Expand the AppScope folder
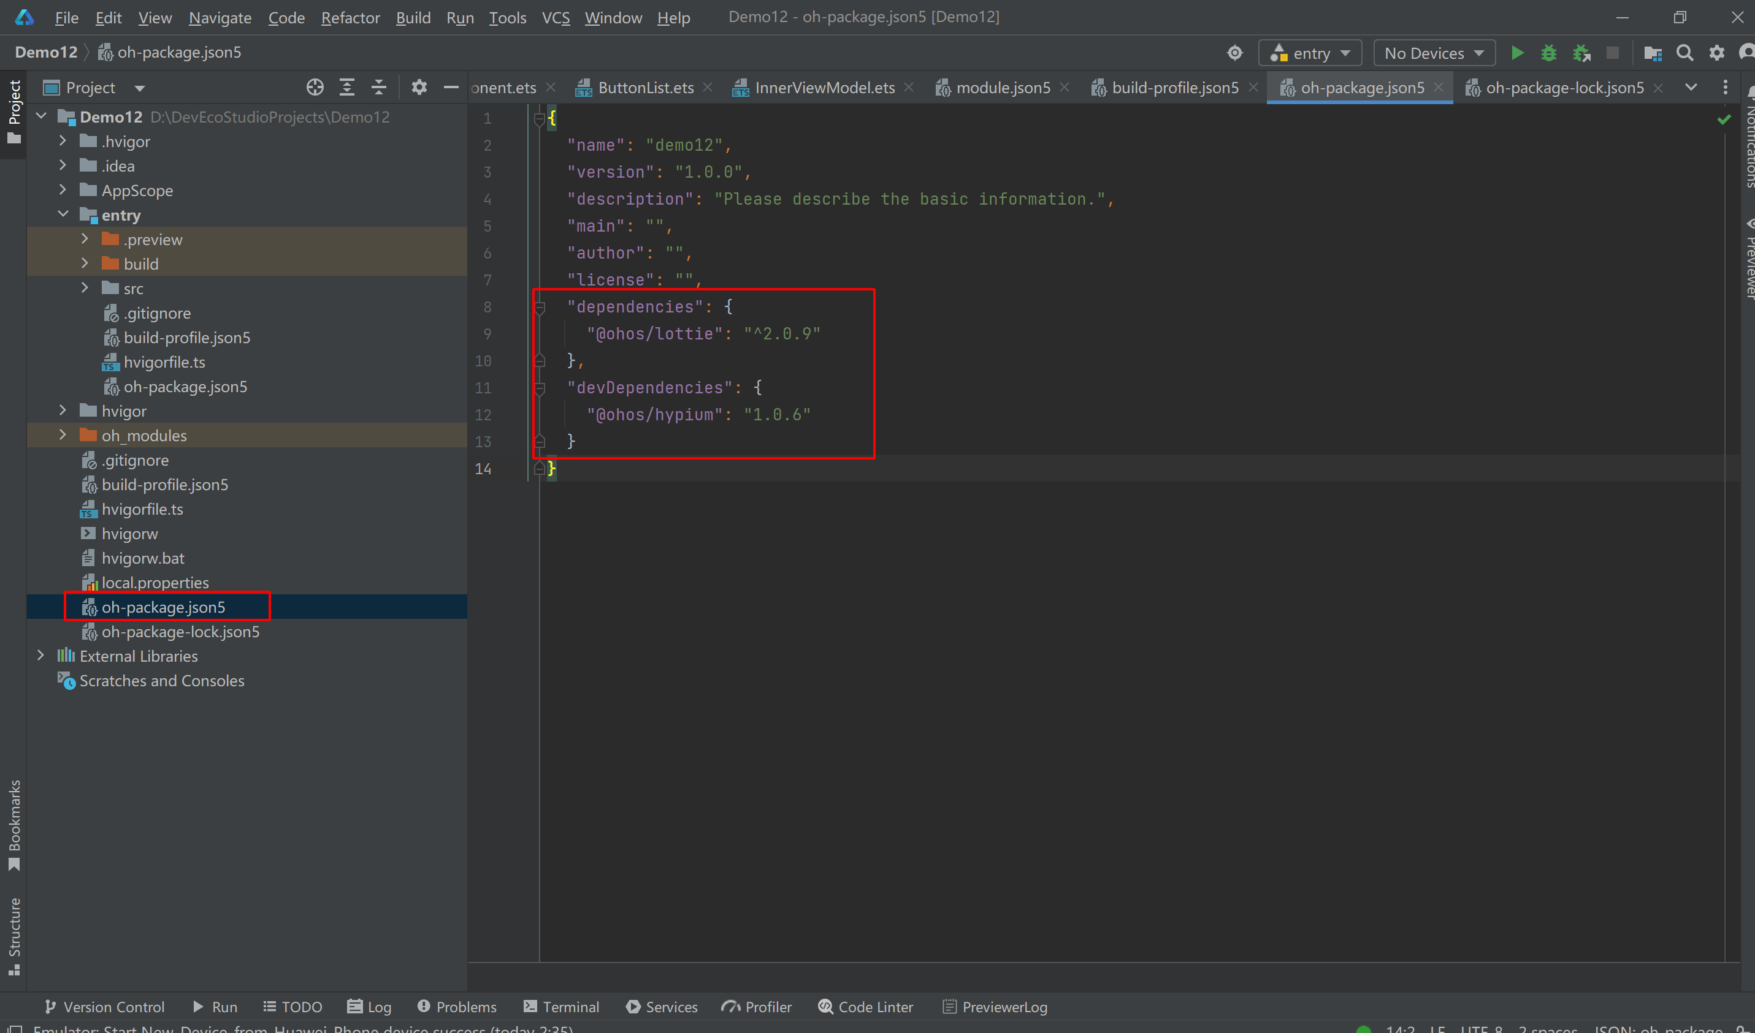1755x1033 pixels. click(63, 190)
